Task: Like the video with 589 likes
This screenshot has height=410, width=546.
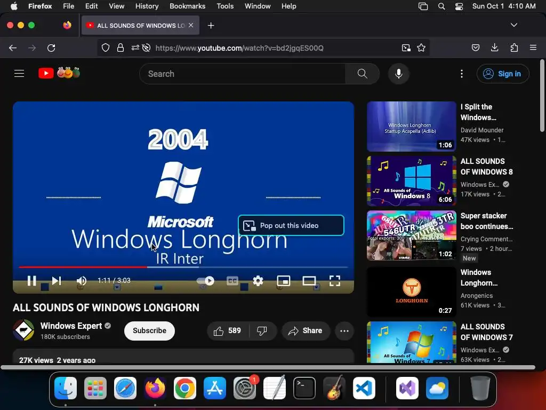Action: 228,330
